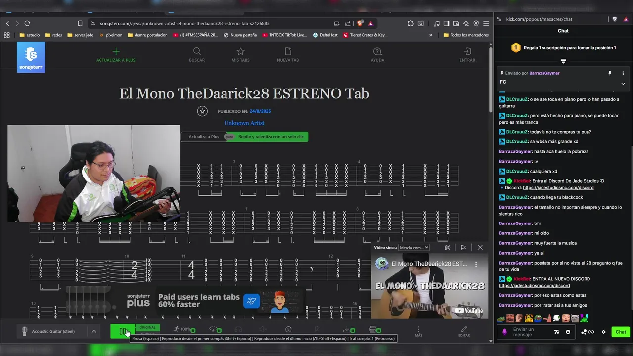
Task: Toggle video sync audio icon
Action: (x=447, y=248)
